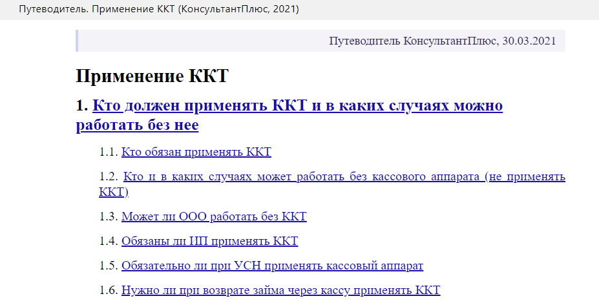Click the lavender accent bar left of banner
599x305 pixels.
coord(77,41)
